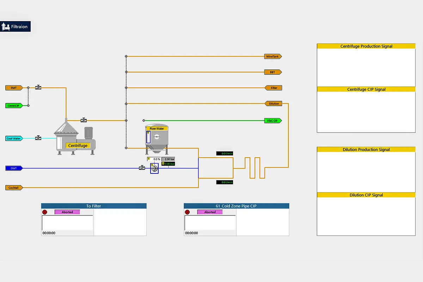Click the Raw Water tank level bar
The width and height of the screenshot is (423, 282).
click(148, 137)
